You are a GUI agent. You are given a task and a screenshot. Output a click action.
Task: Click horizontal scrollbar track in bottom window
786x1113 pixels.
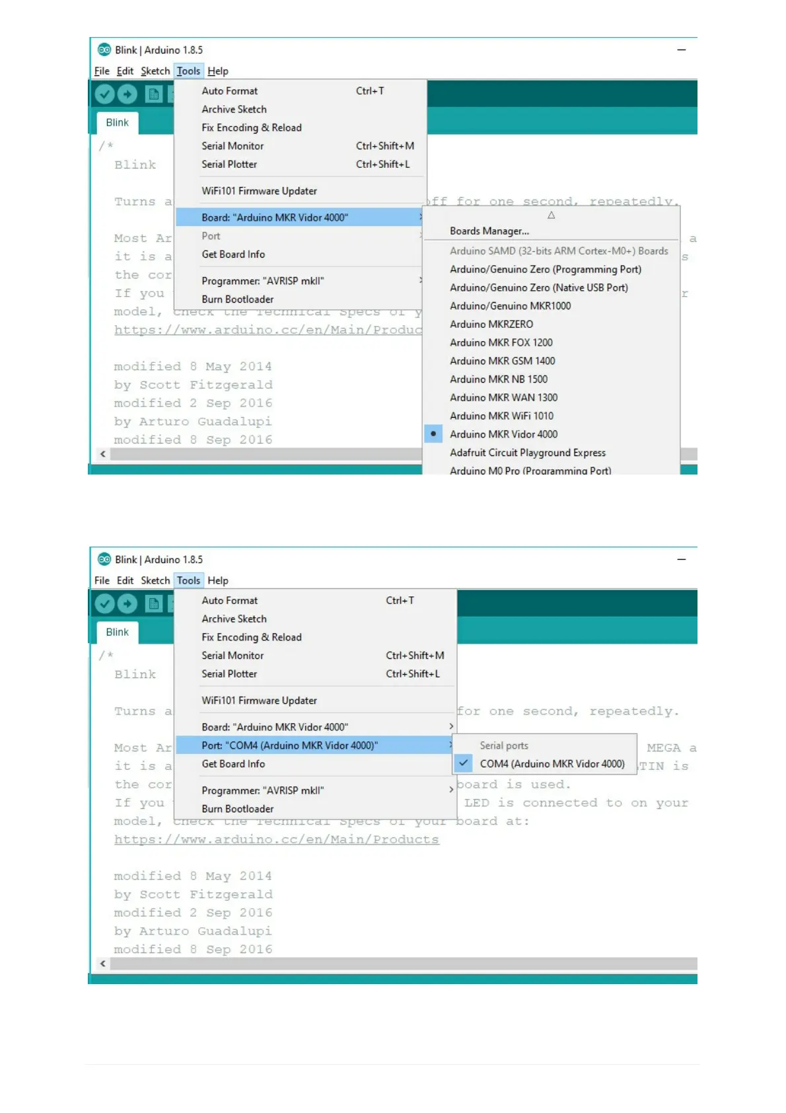(403, 964)
